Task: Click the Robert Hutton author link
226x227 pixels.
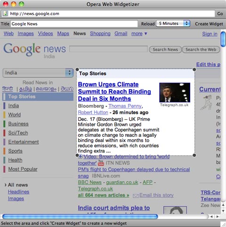Action: click(93, 112)
